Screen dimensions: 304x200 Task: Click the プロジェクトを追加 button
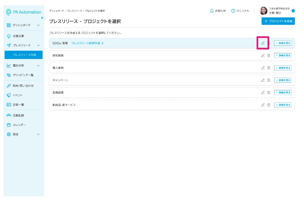click(277, 21)
